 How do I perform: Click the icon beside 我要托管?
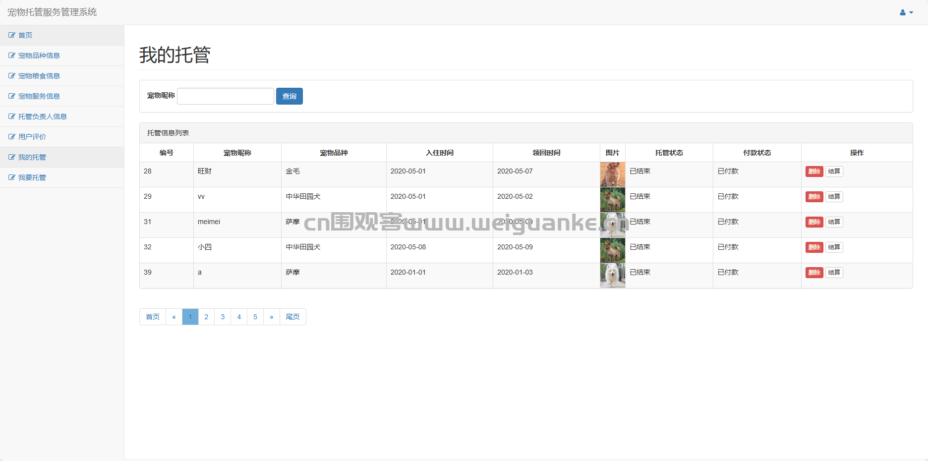tap(11, 177)
